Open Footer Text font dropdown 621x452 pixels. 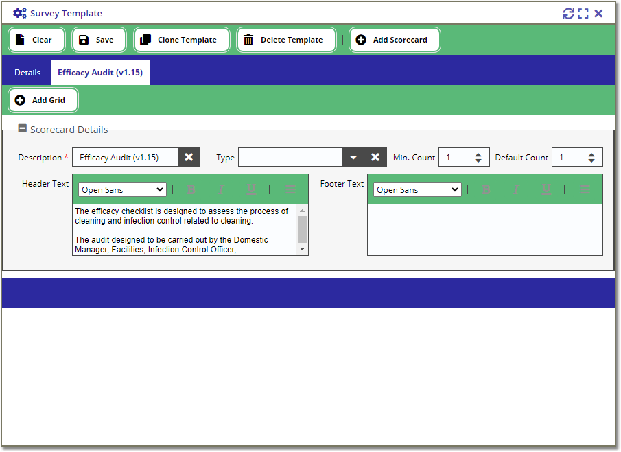pos(417,190)
